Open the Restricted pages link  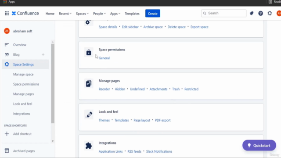coord(191,89)
